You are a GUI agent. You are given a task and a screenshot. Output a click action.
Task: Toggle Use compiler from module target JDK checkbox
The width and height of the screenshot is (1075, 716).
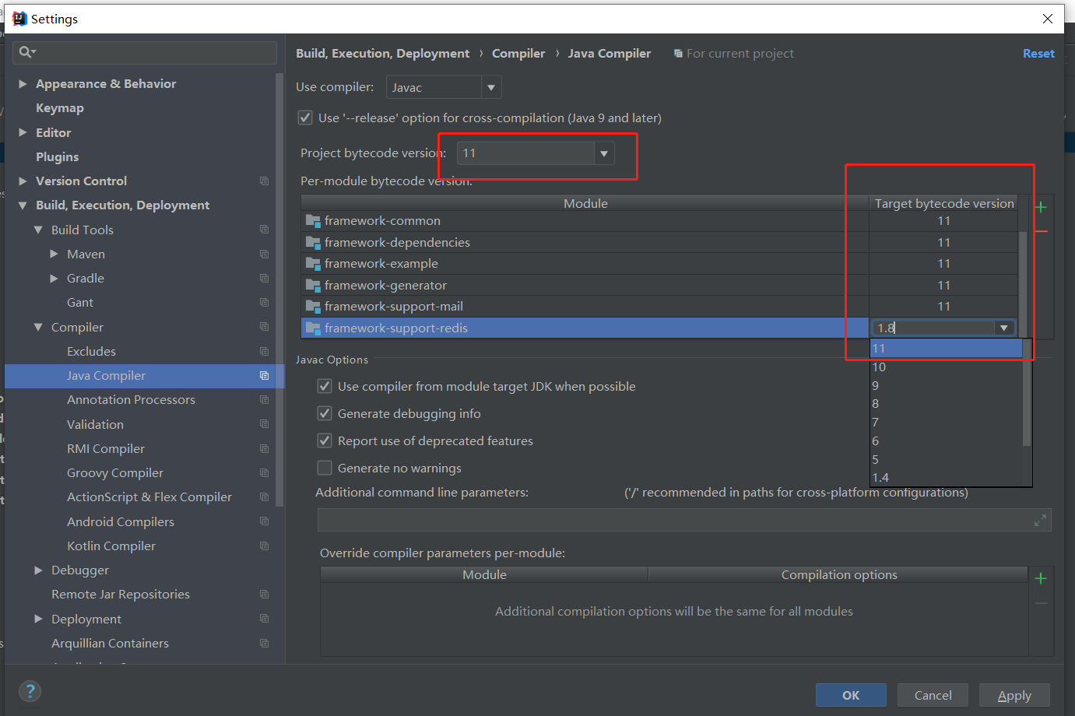coord(325,386)
